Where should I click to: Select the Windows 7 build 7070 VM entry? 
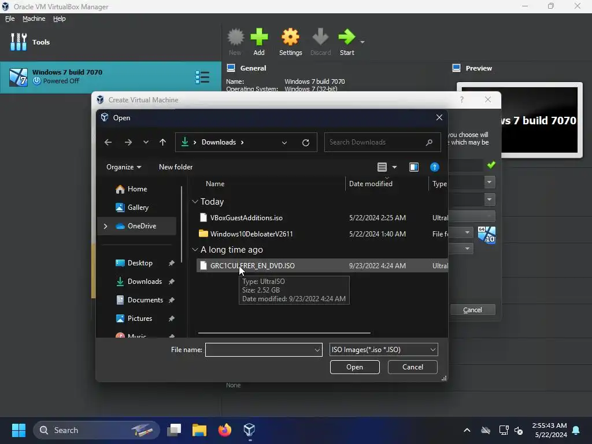tap(110, 77)
